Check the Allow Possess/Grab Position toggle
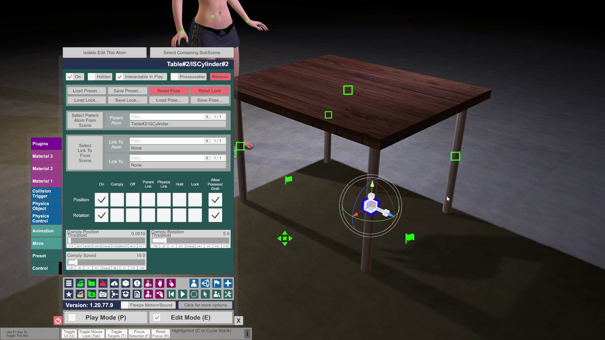Image resolution: width=605 pixels, height=340 pixels. point(215,200)
